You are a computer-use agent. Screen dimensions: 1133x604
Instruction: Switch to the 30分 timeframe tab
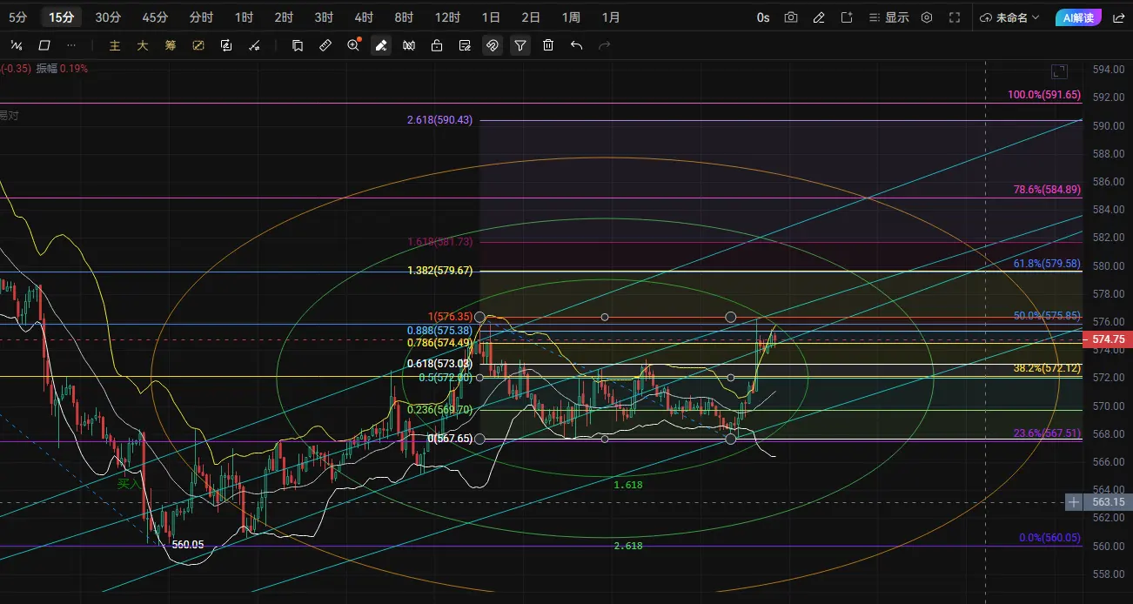coord(108,17)
